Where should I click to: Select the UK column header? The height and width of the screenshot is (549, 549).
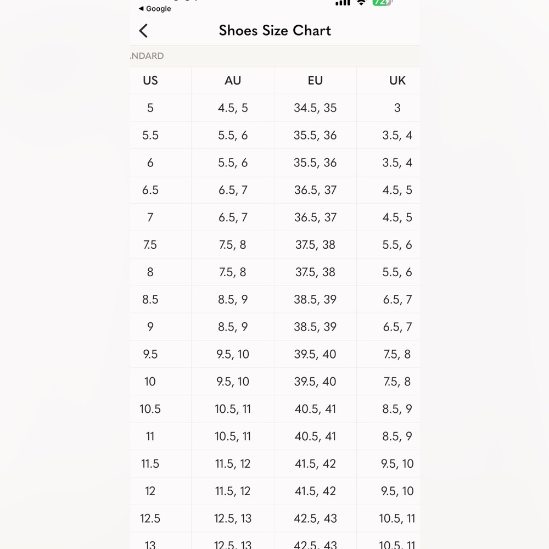(x=397, y=81)
